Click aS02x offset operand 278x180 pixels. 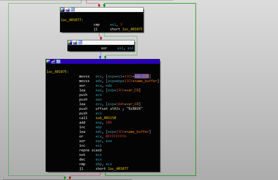[115, 108]
